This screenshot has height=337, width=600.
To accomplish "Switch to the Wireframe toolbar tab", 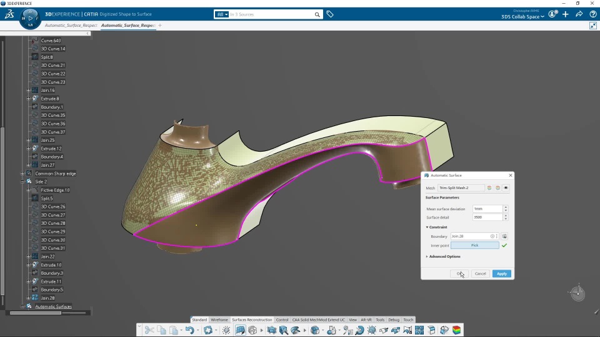I will 219,320.
